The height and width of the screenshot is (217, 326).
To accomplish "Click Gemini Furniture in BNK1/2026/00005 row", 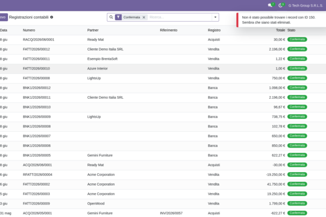I will (x=100, y=155).
